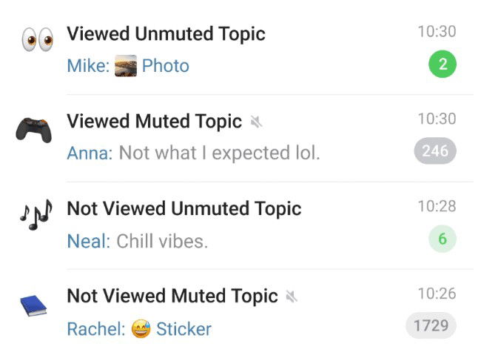
Task: Click the music notes topic icon
Action: coord(33,216)
